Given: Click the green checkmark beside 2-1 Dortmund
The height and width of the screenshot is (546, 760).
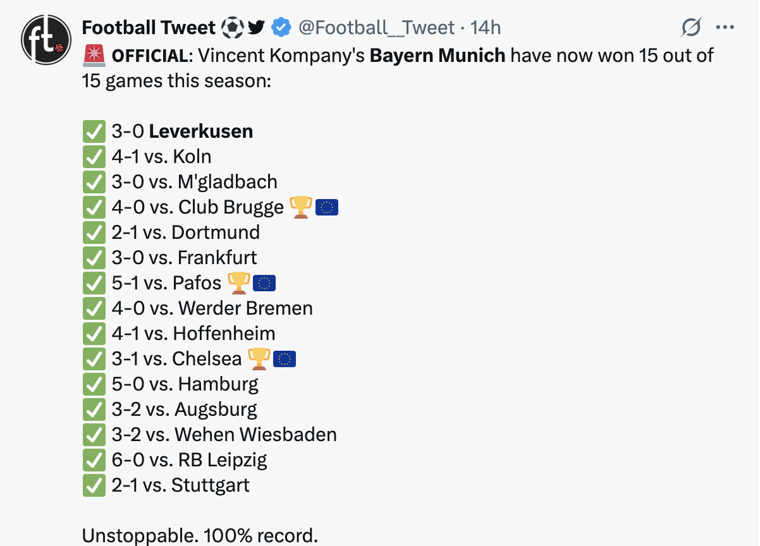Looking at the screenshot, I should 94,233.
